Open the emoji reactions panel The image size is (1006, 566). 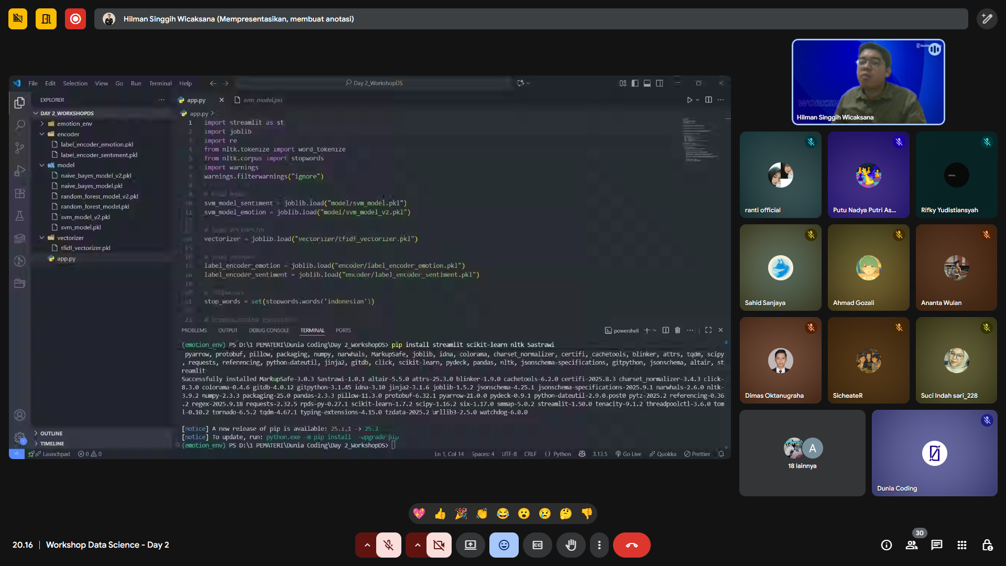click(504, 545)
